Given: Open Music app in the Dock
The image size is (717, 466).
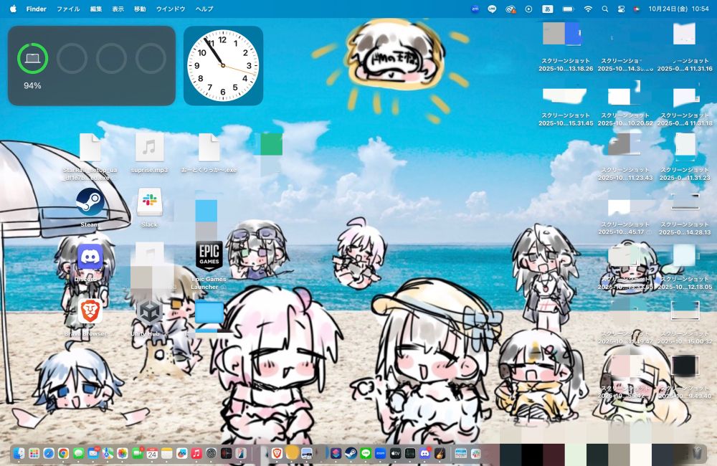Looking at the screenshot, I should [x=196, y=453].
